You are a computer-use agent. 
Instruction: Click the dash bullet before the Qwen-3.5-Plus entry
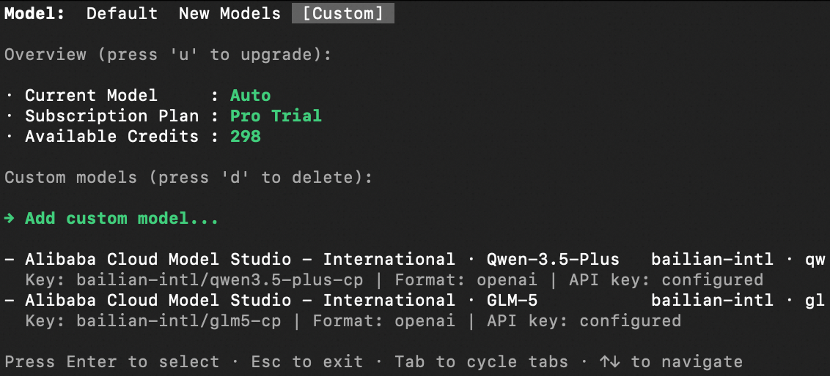point(10,260)
